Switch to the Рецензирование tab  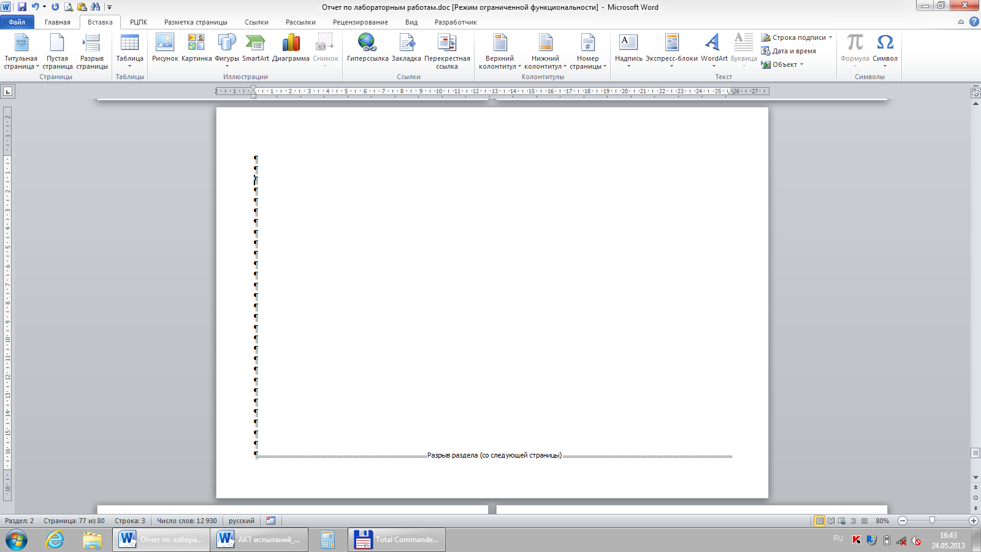361,22
